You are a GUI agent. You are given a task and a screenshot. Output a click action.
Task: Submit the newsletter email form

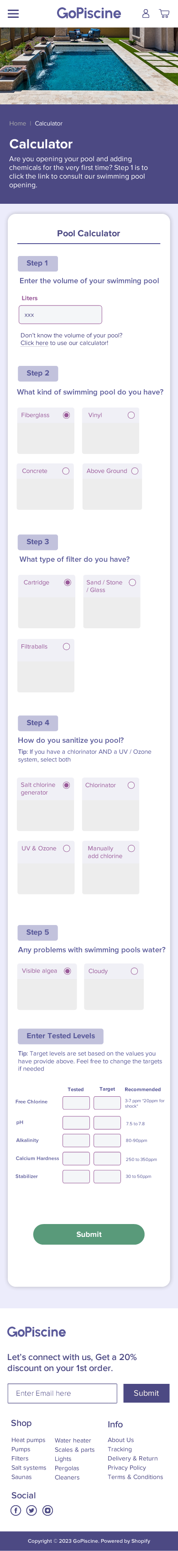(146, 1393)
